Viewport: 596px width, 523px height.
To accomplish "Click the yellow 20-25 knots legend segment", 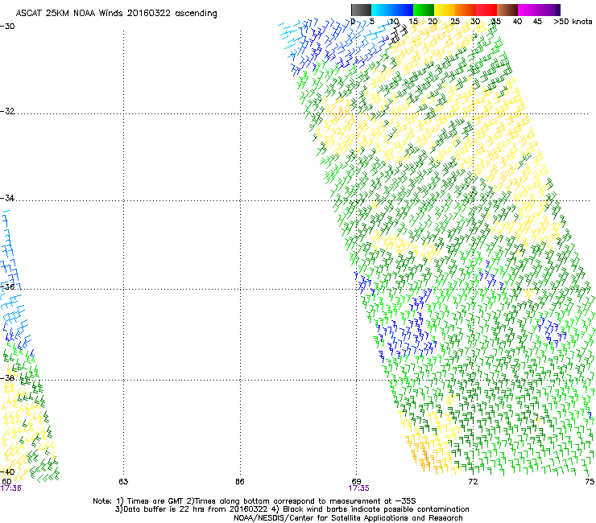I will [445, 10].
